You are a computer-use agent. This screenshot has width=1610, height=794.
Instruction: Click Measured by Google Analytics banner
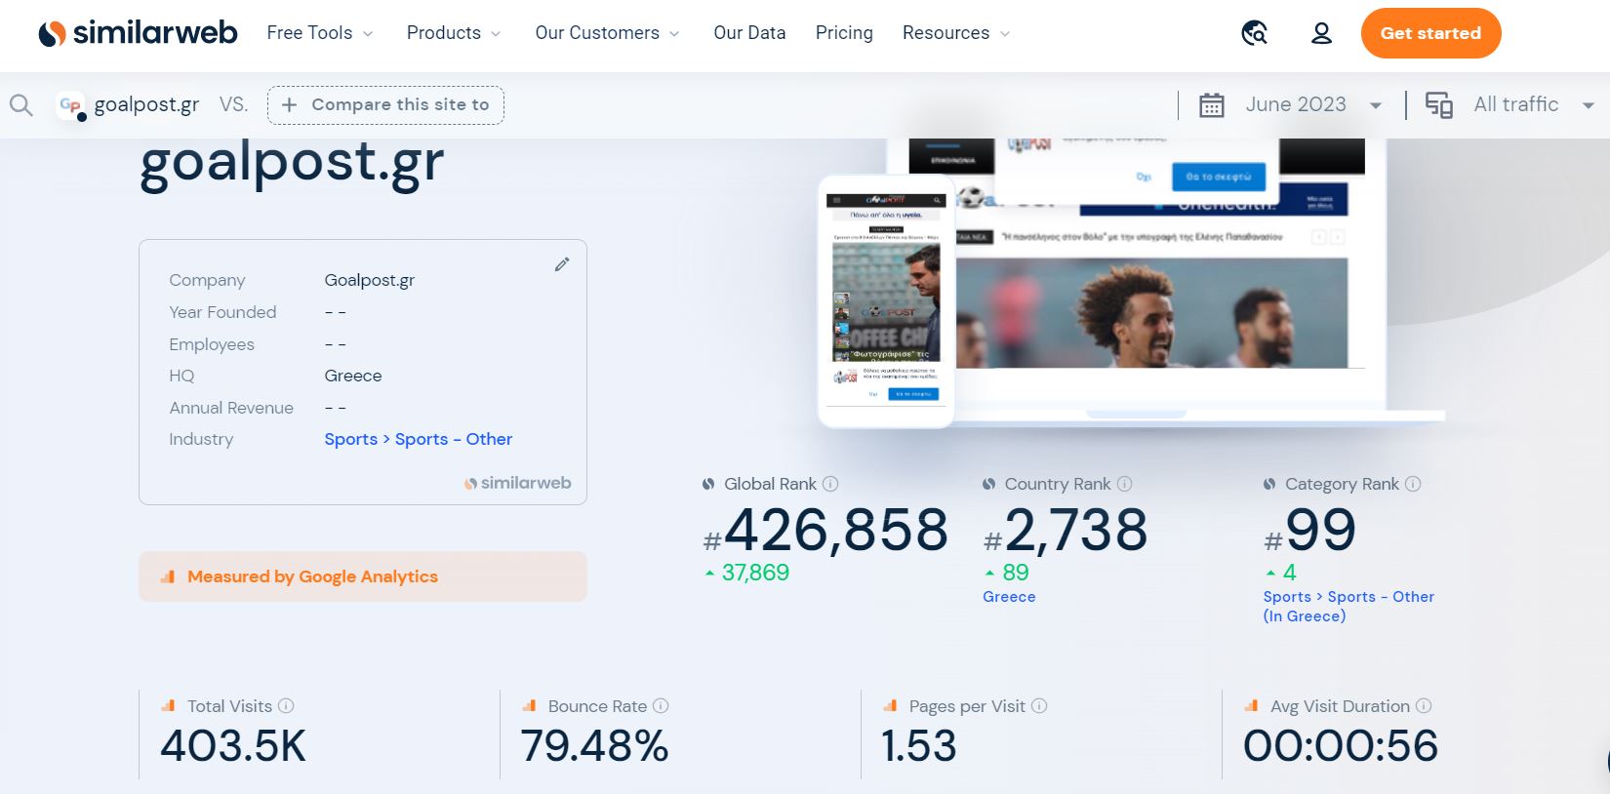point(363,576)
